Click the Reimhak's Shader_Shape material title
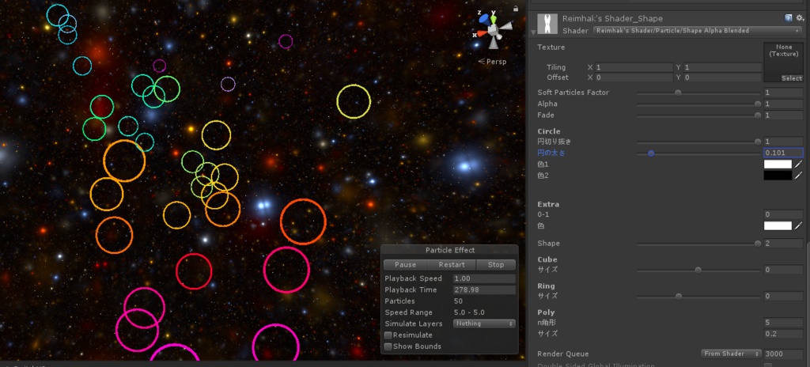The image size is (810, 367). coord(612,19)
